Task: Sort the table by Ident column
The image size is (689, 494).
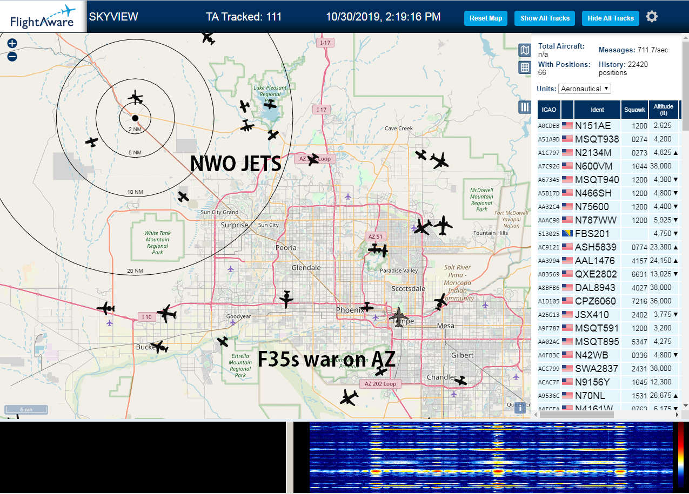Action: (597, 110)
